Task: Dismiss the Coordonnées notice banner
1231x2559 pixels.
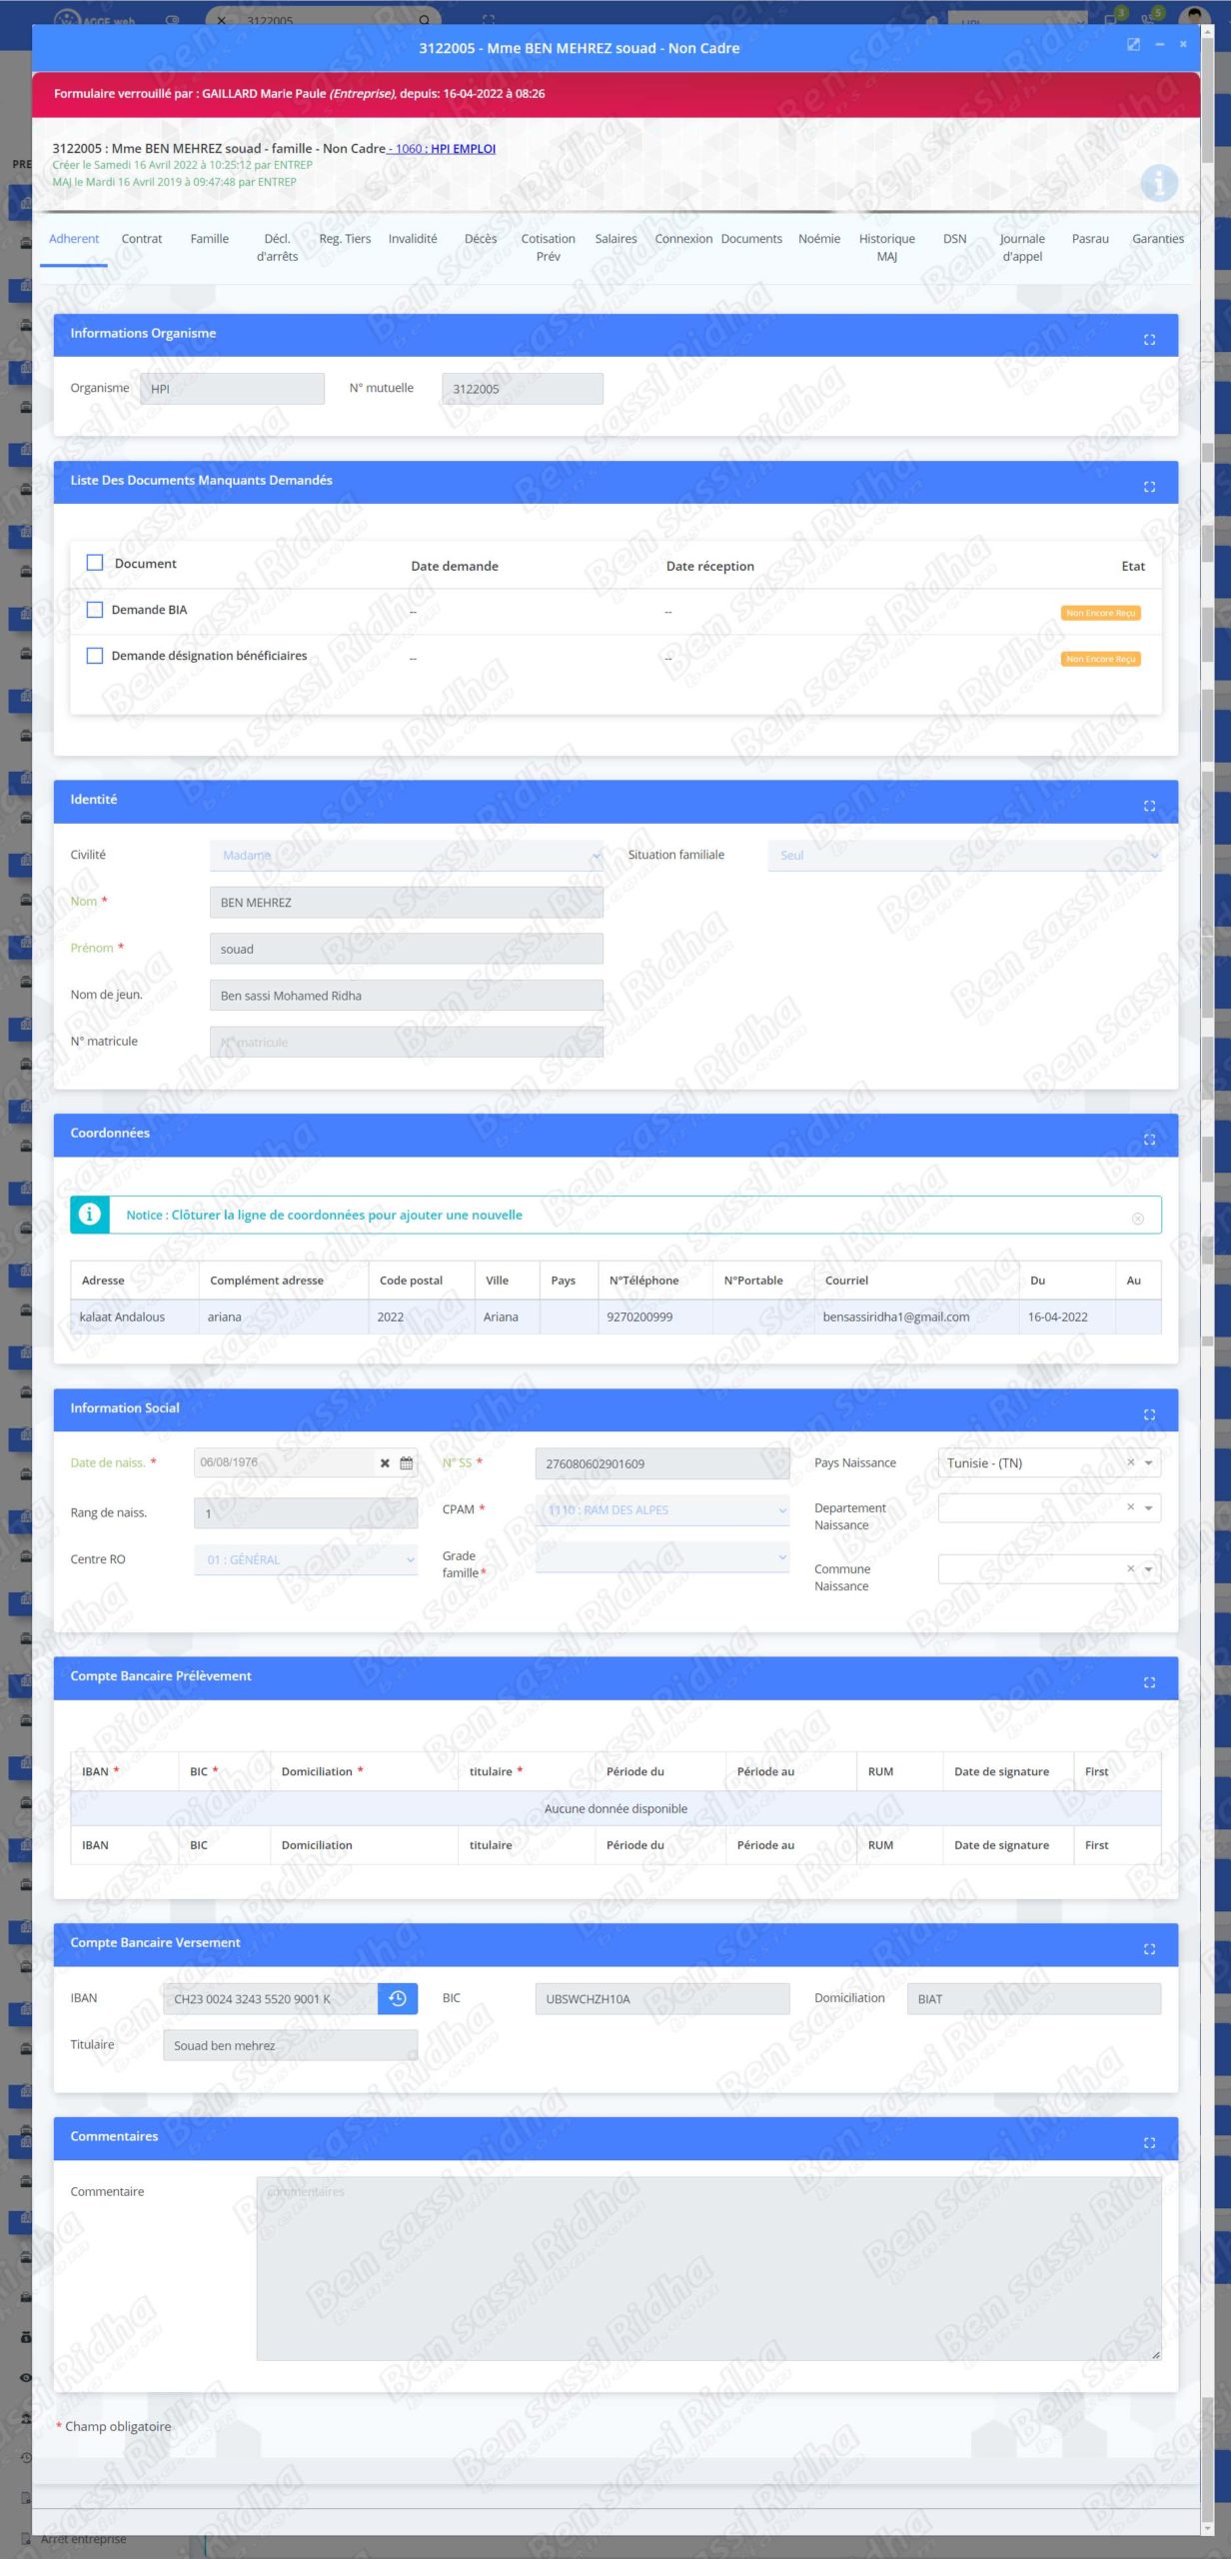Action: pyautogui.click(x=1137, y=1219)
